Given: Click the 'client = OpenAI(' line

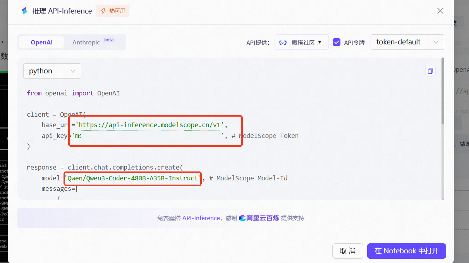Looking at the screenshot, I should pos(56,114).
